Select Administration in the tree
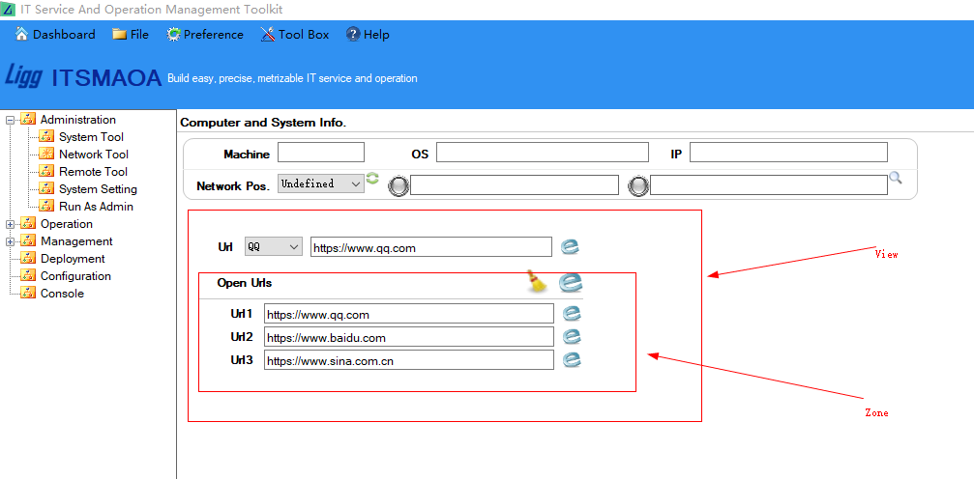 pyautogui.click(x=78, y=120)
